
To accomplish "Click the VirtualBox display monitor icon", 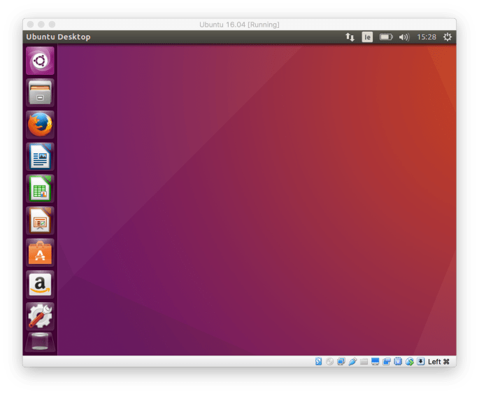I will point(375,362).
